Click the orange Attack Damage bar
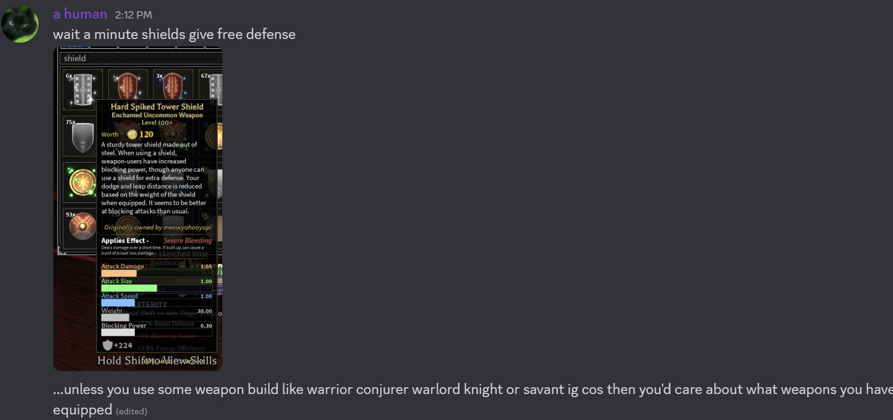The width and height of the screenshot is (893, 420). [119, 273]
